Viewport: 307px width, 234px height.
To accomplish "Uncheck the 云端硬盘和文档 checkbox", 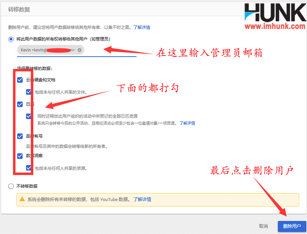I will coord(20,80).
